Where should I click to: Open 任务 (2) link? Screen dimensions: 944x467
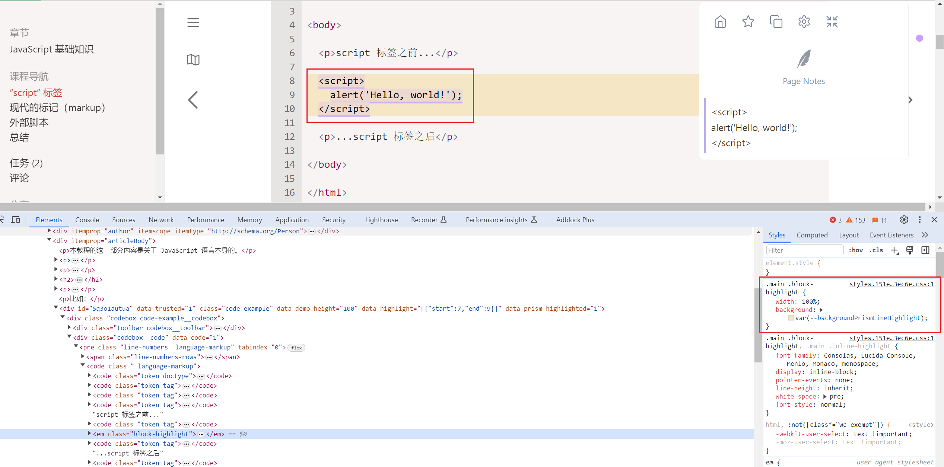pyautogui.click(x=26, y=163)
